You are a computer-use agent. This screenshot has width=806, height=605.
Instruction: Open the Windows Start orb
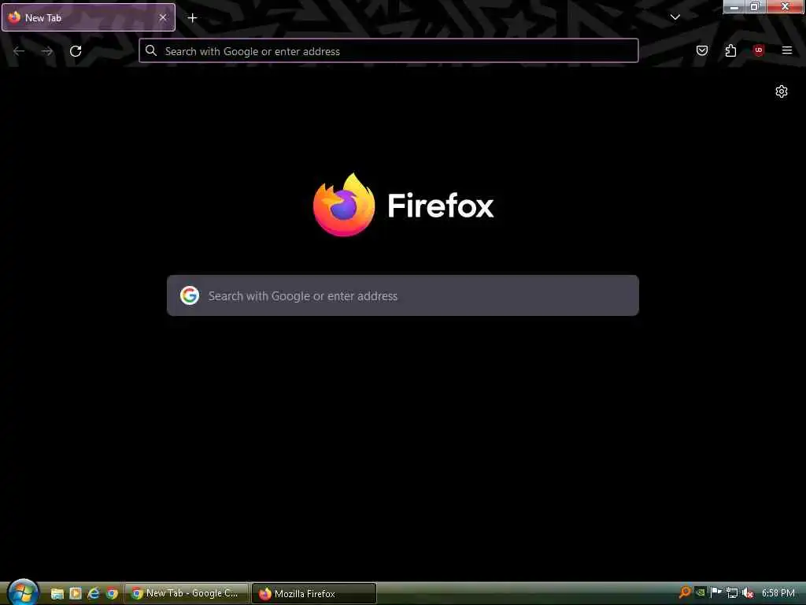click(x=23, y=592)
